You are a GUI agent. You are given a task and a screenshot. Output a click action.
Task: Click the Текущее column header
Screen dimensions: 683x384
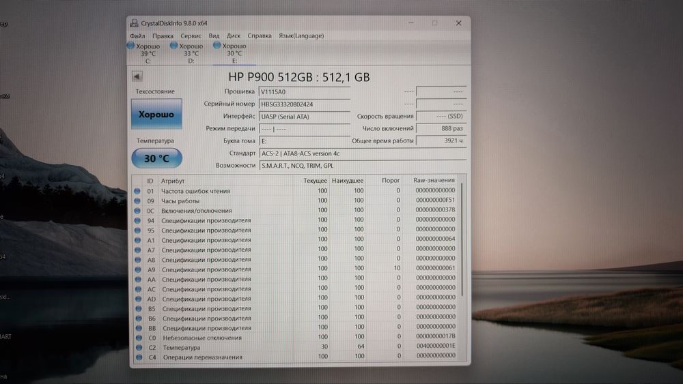pos(315,181)
